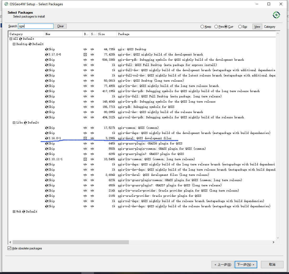The width and height of the screenshot is (289, 274).
Task: Collapse the Libs category tree
Action: point(14,122)
